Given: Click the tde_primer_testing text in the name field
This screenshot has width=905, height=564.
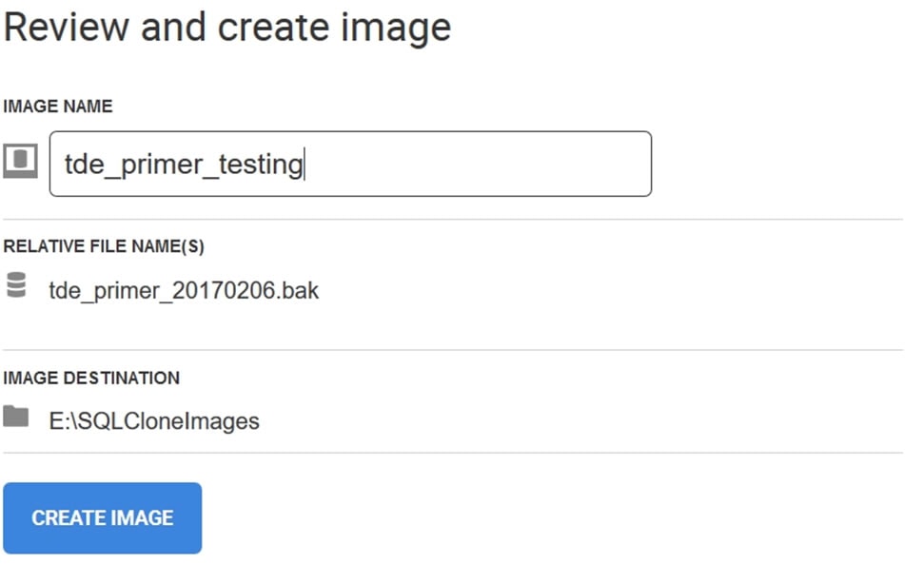Looking at the screenshot, I should tap(183, 165).
